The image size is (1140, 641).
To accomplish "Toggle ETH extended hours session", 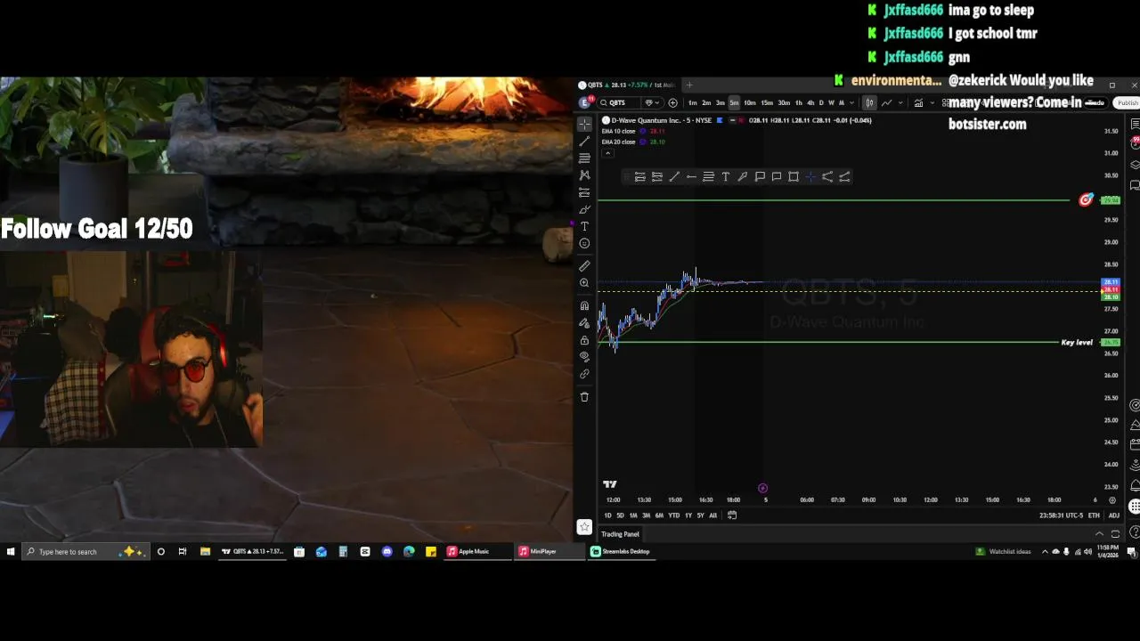I will pyautogui.click(x=1094, y=515).
